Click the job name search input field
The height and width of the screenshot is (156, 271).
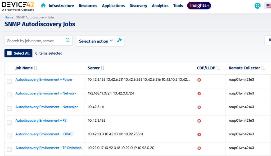pyautogui.click(x=34, y=41)
